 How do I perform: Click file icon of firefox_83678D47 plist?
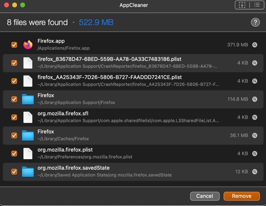(x=28, y=63)
